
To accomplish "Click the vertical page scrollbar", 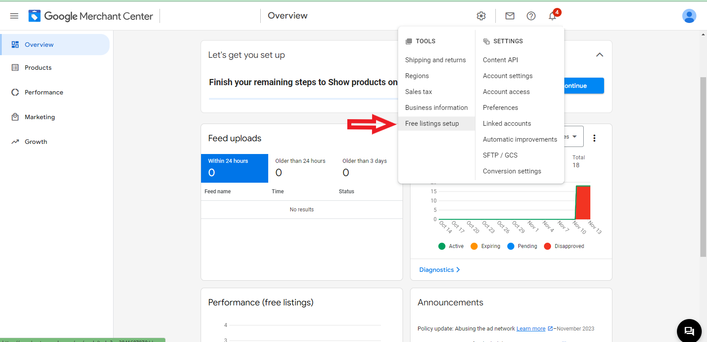I will pyautogui.click(x=703, y=167).
